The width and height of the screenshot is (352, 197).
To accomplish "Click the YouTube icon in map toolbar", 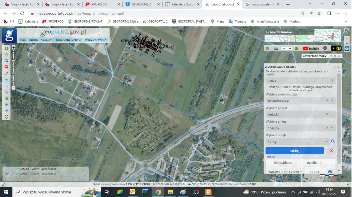I will tap(311, 49).
